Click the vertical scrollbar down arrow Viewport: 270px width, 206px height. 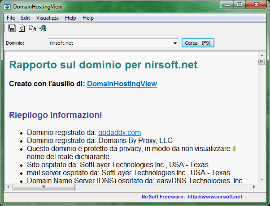tap(262, 180)
